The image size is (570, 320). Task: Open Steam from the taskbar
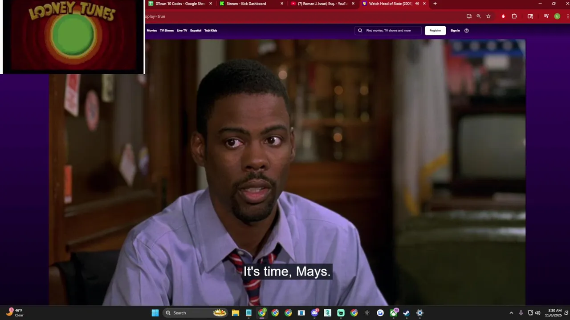(406, 313)
